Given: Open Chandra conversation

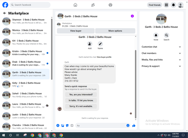Looking at the screenshot, I should tap(26, 127).
